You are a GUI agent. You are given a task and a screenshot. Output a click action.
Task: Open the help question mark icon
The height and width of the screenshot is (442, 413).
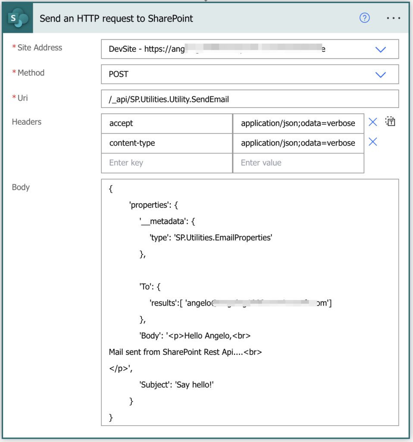pyautogui.click(x=365, y=18)
